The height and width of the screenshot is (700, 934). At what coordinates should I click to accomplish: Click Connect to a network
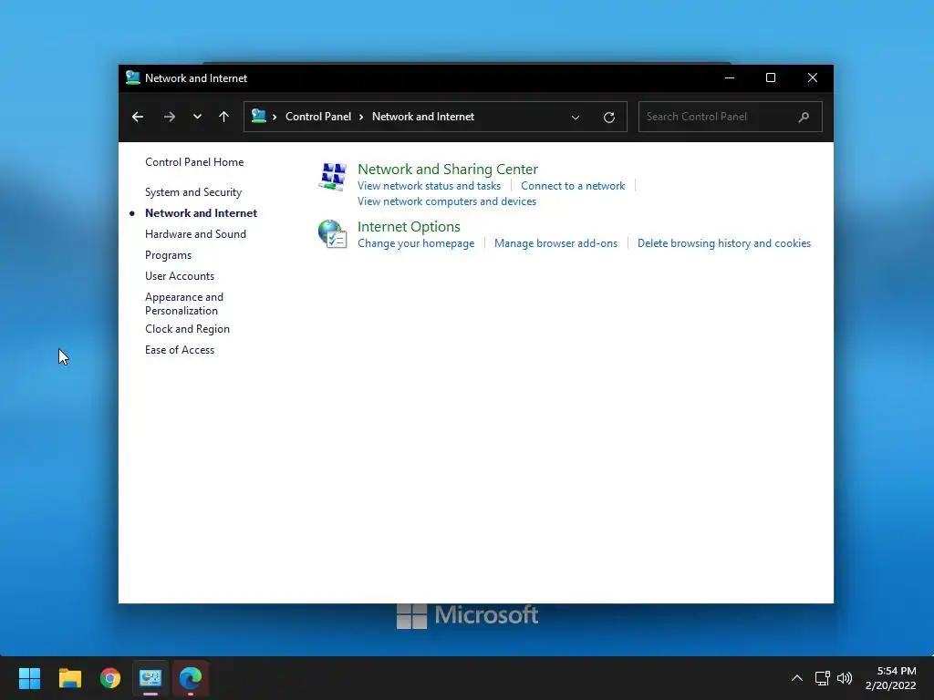(x=573, y=186)
